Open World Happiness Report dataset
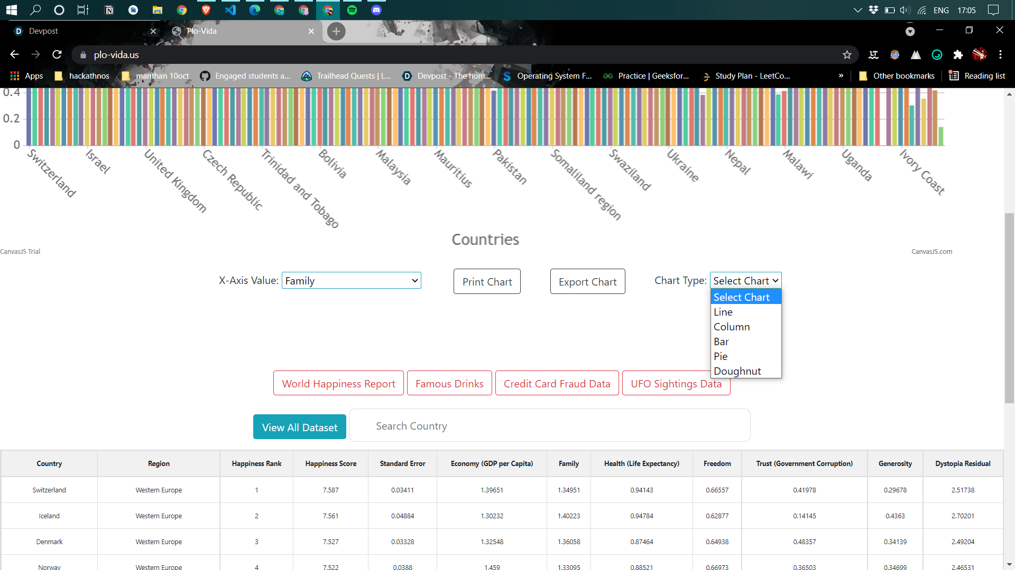 coord(338,384)
